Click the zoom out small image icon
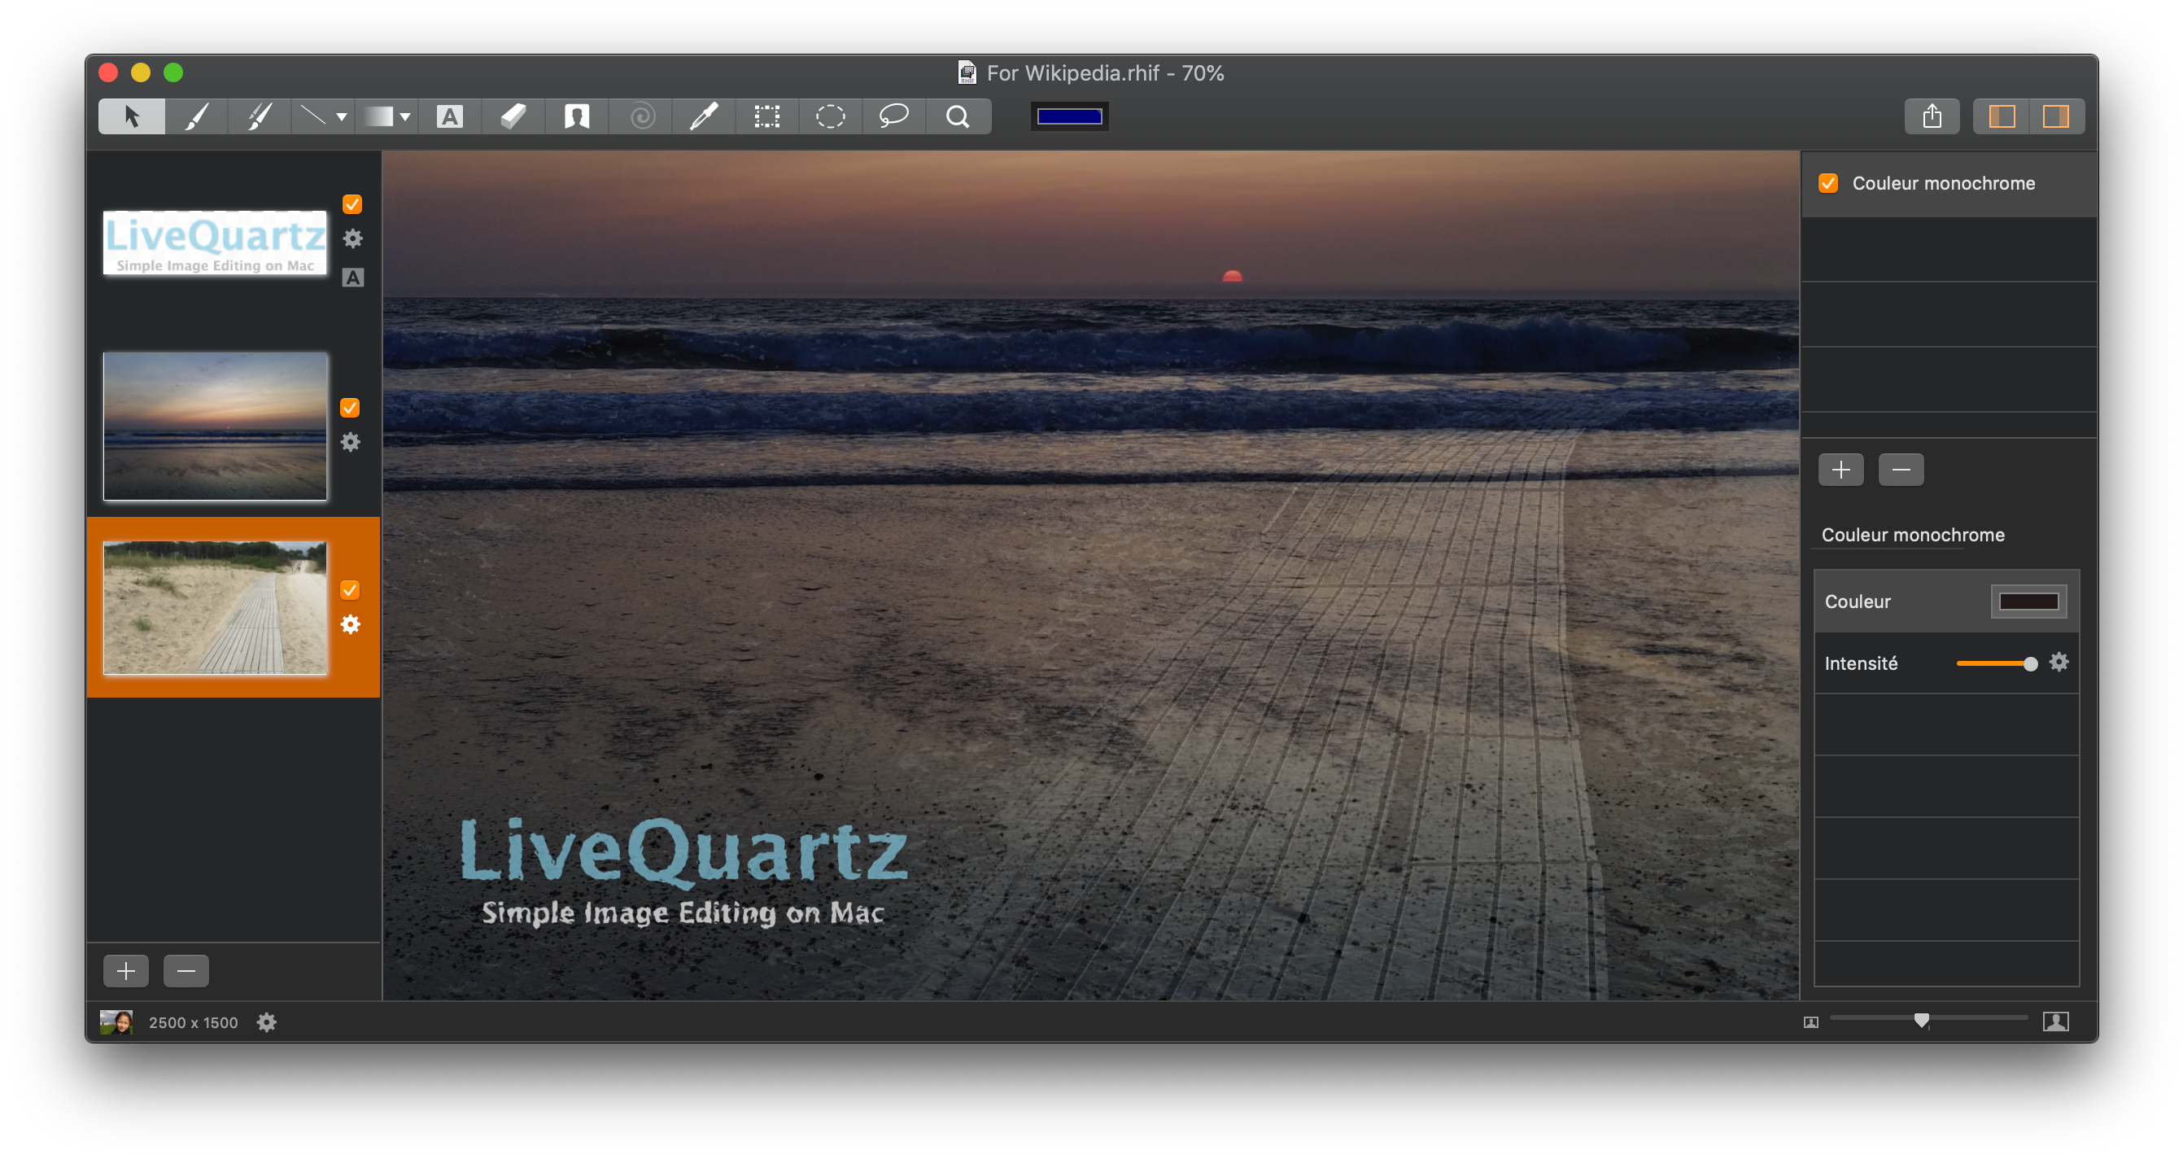The width and height of the screenshot is (2183, 1155). coord(1811,1022)
